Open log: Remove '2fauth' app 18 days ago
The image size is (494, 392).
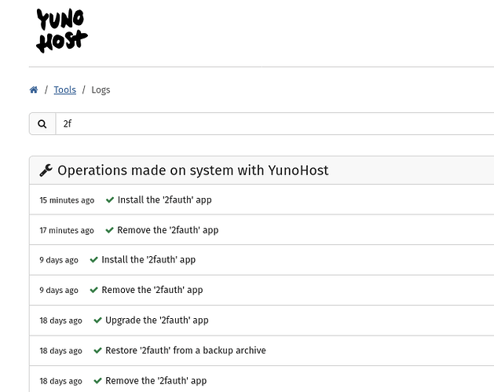coord(262,381)
